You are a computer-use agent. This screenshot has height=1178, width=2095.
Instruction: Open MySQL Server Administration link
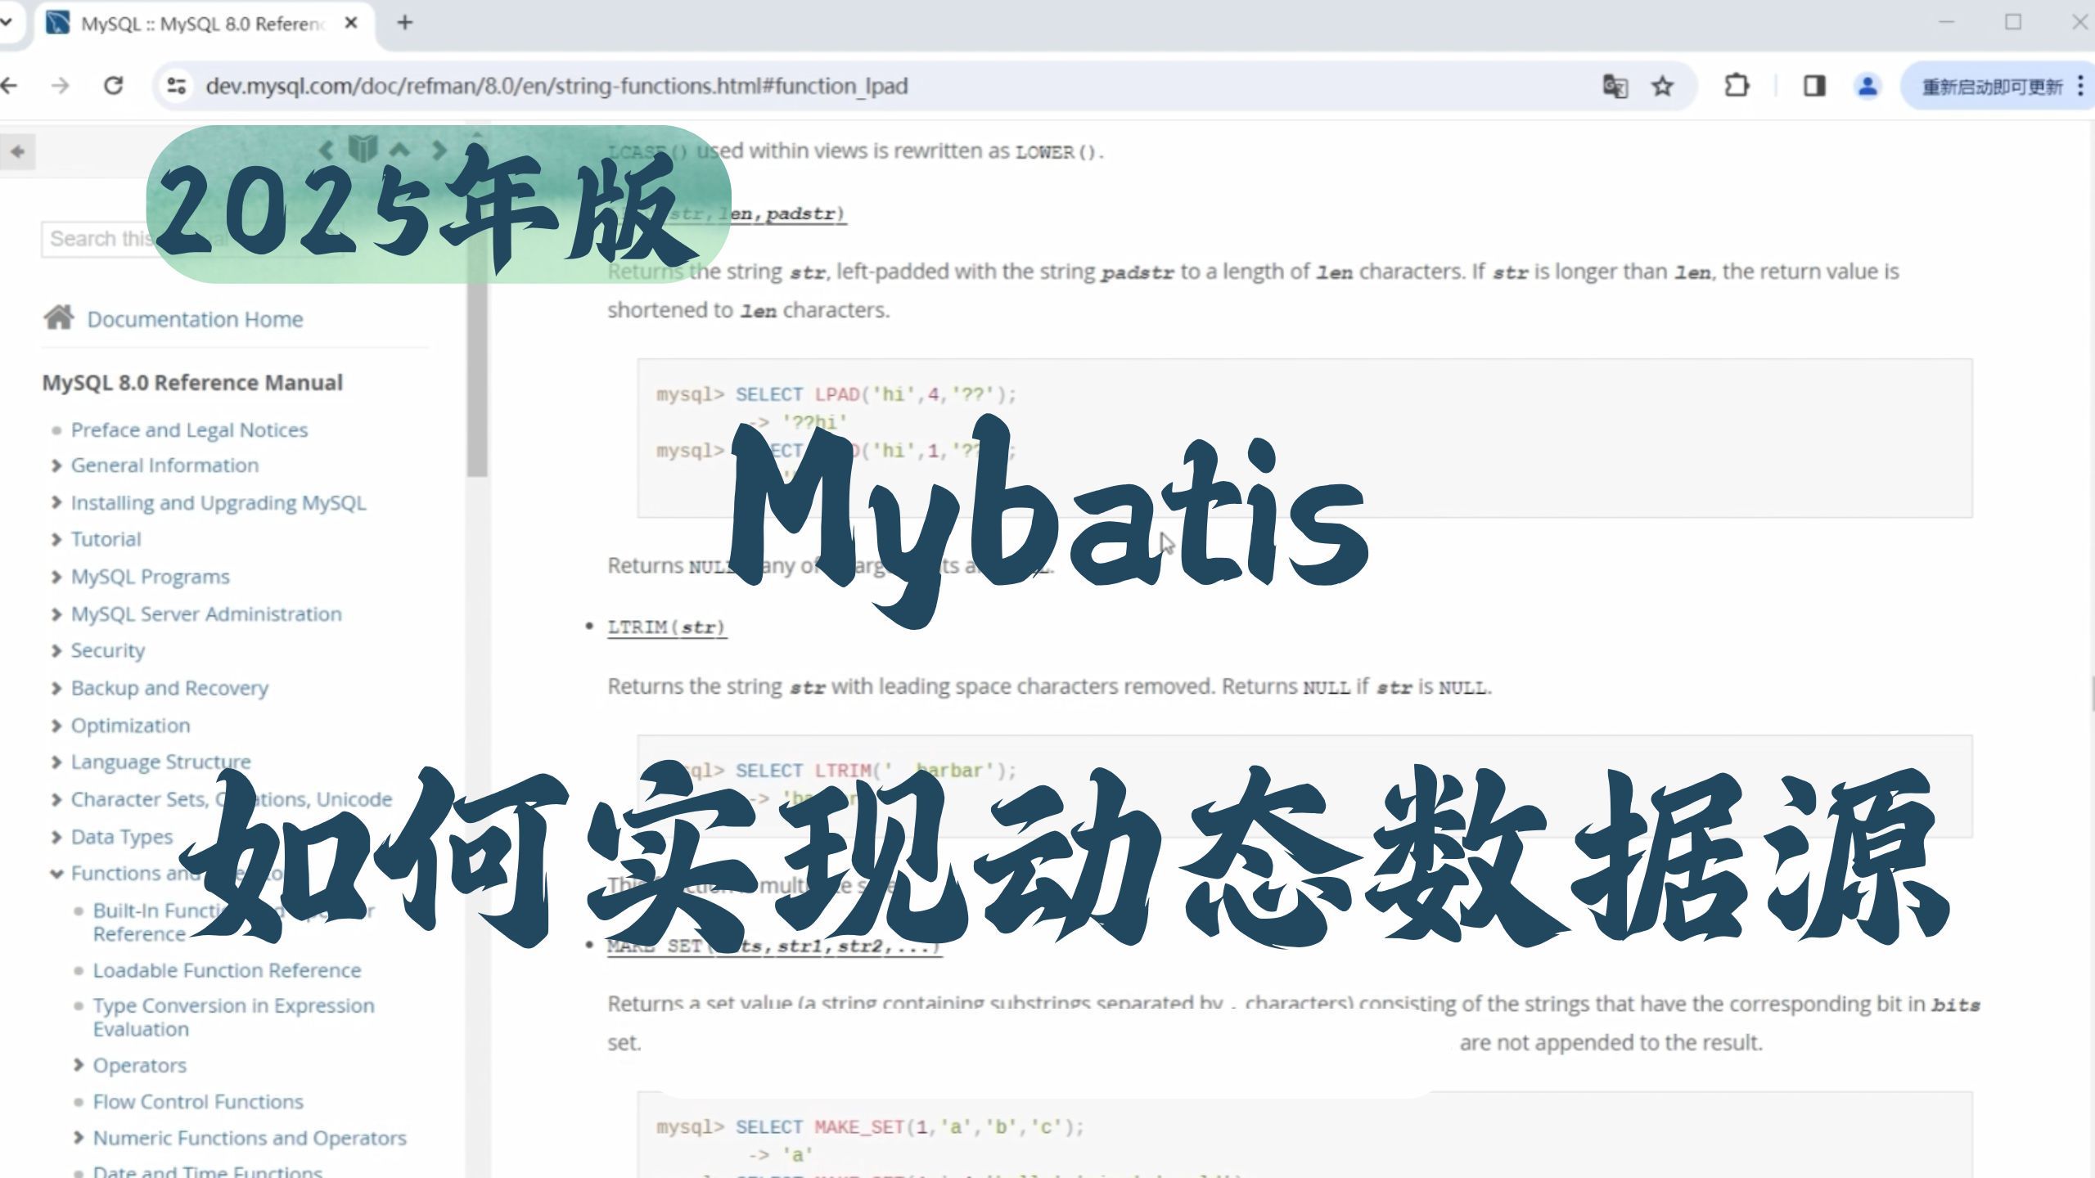click(x=206, y=614)
